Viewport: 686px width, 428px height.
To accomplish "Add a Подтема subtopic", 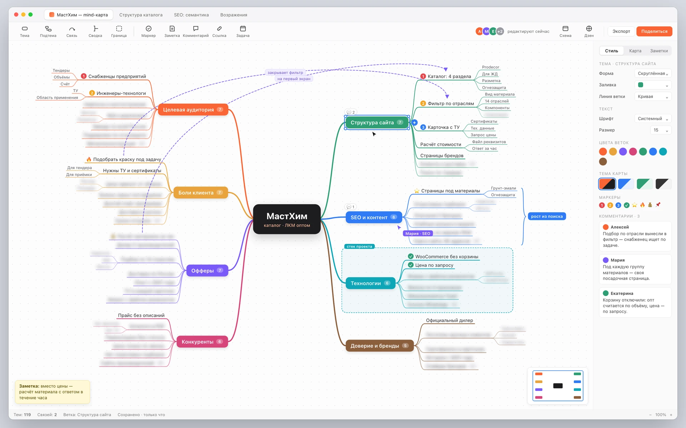I will point(48,31).
